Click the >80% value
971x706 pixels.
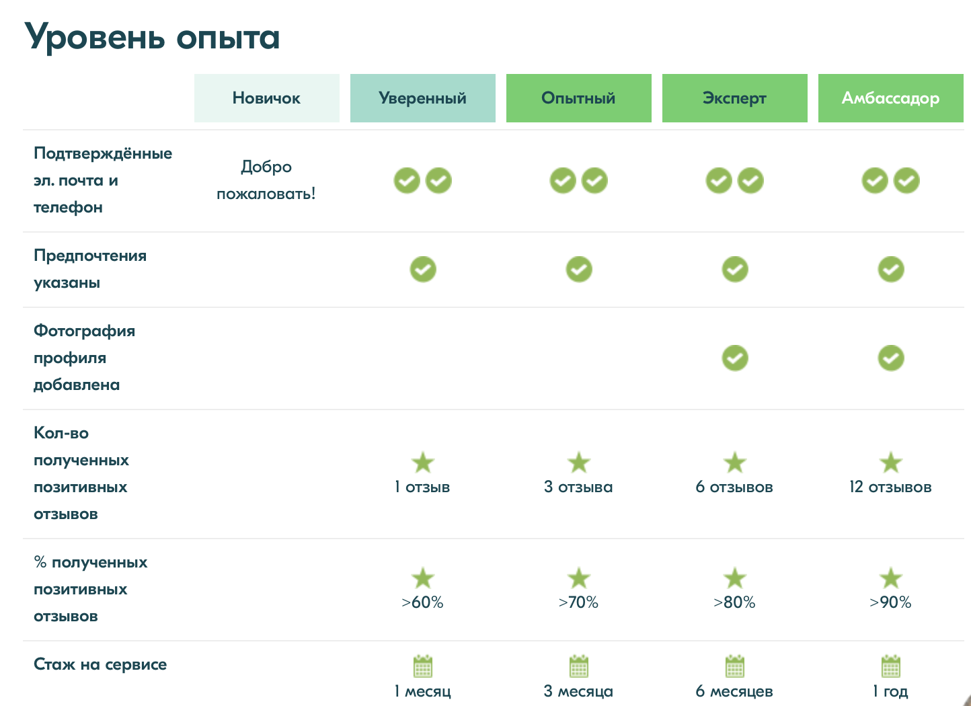[x=734, y=602]
